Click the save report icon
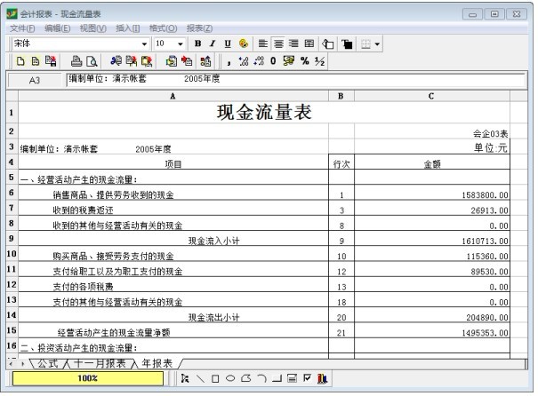This screenshot has width=538, height=396. tap(51, 61)
